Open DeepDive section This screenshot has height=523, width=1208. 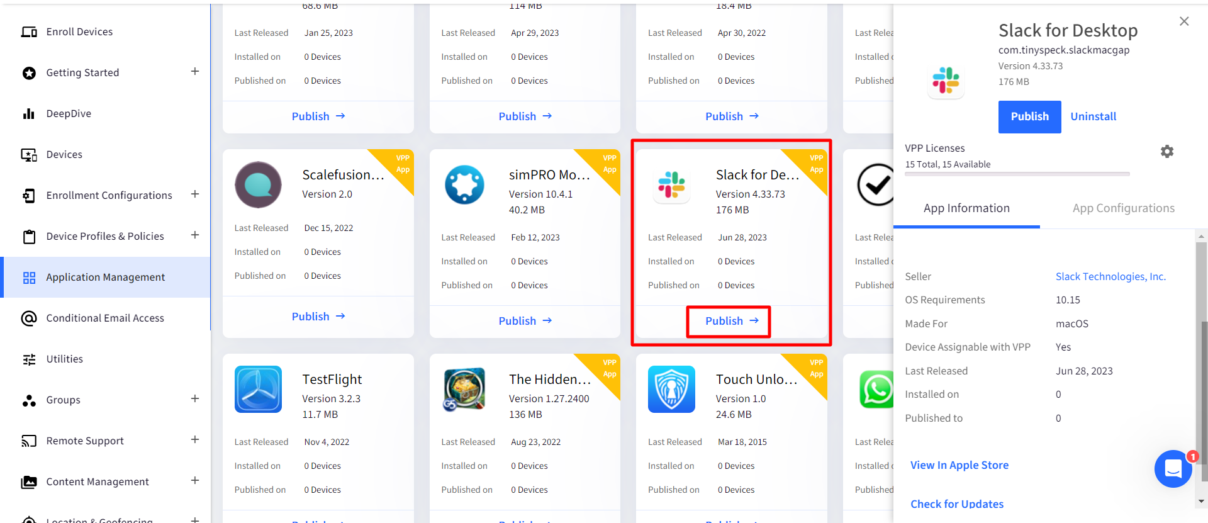(x=69, y=114)
